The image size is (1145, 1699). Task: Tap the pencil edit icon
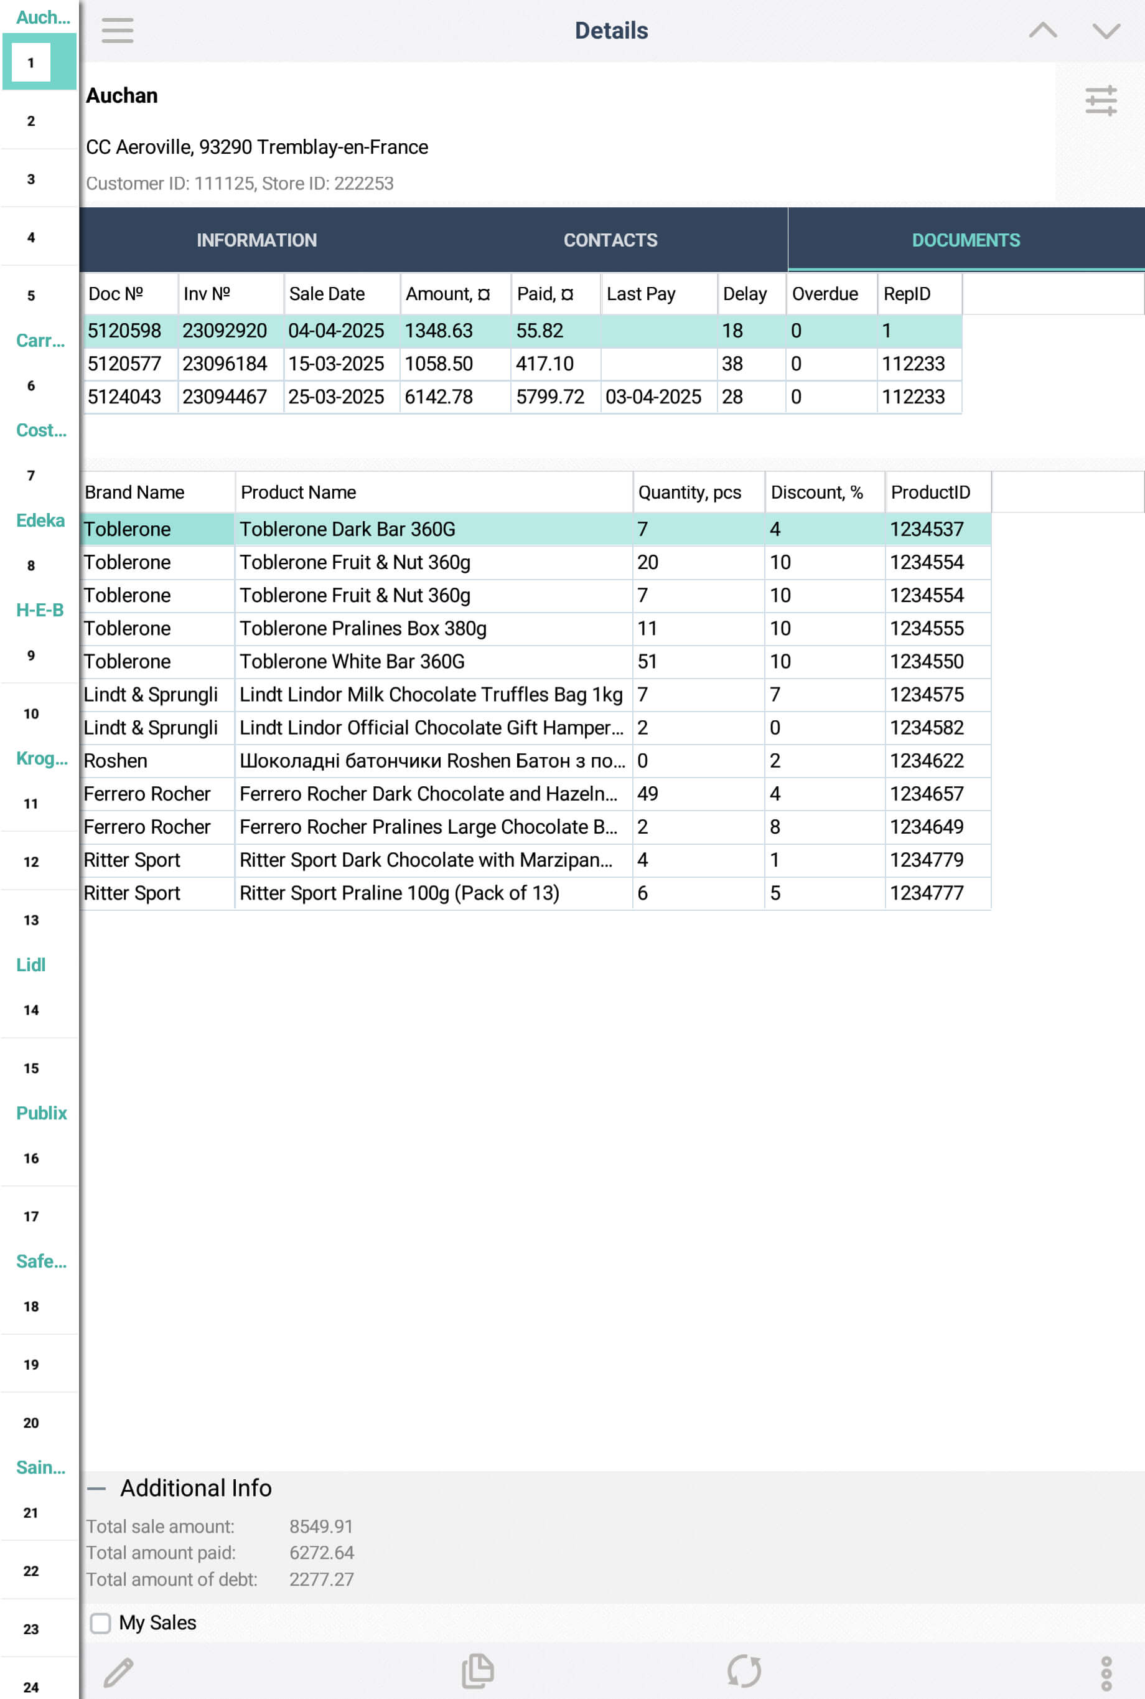click(118, 1672)
